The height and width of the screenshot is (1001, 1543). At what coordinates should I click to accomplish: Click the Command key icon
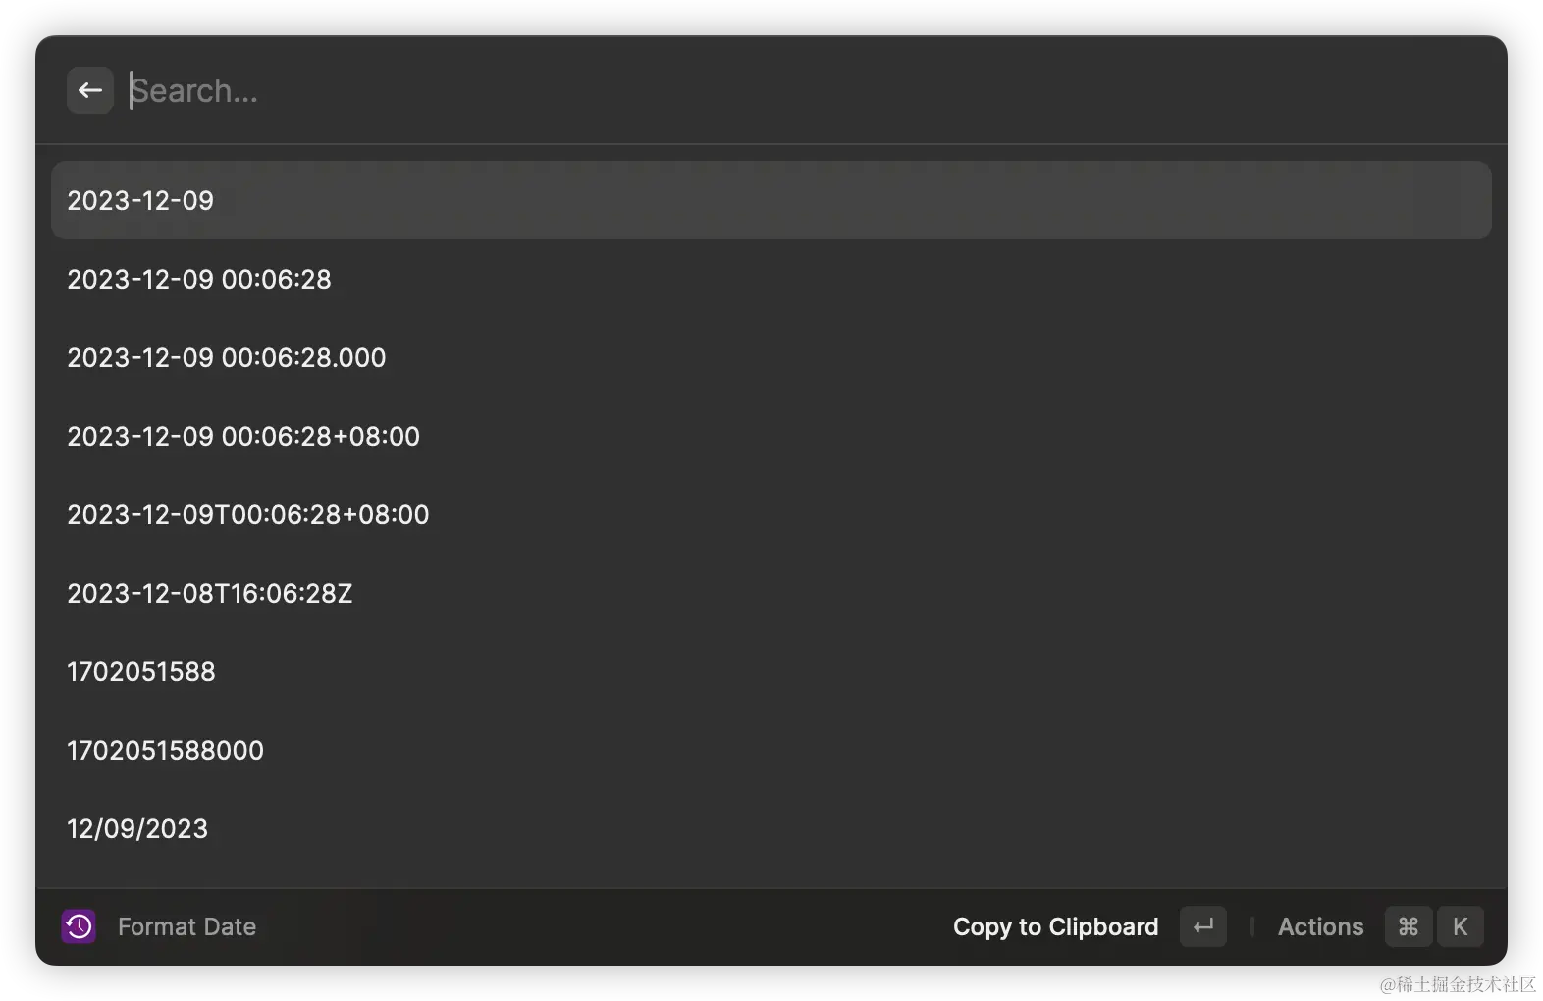[x=1408, y=926]
